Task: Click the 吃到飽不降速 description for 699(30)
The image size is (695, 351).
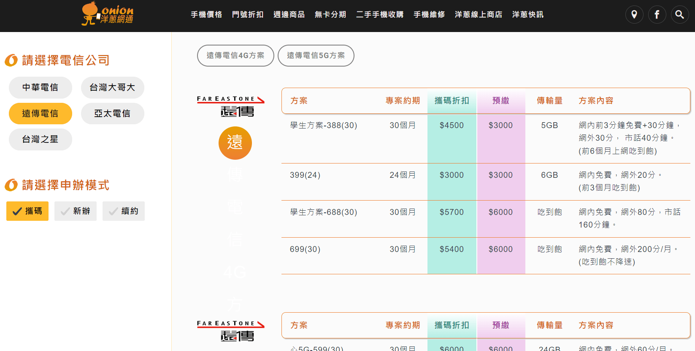Action: (607, 262)
